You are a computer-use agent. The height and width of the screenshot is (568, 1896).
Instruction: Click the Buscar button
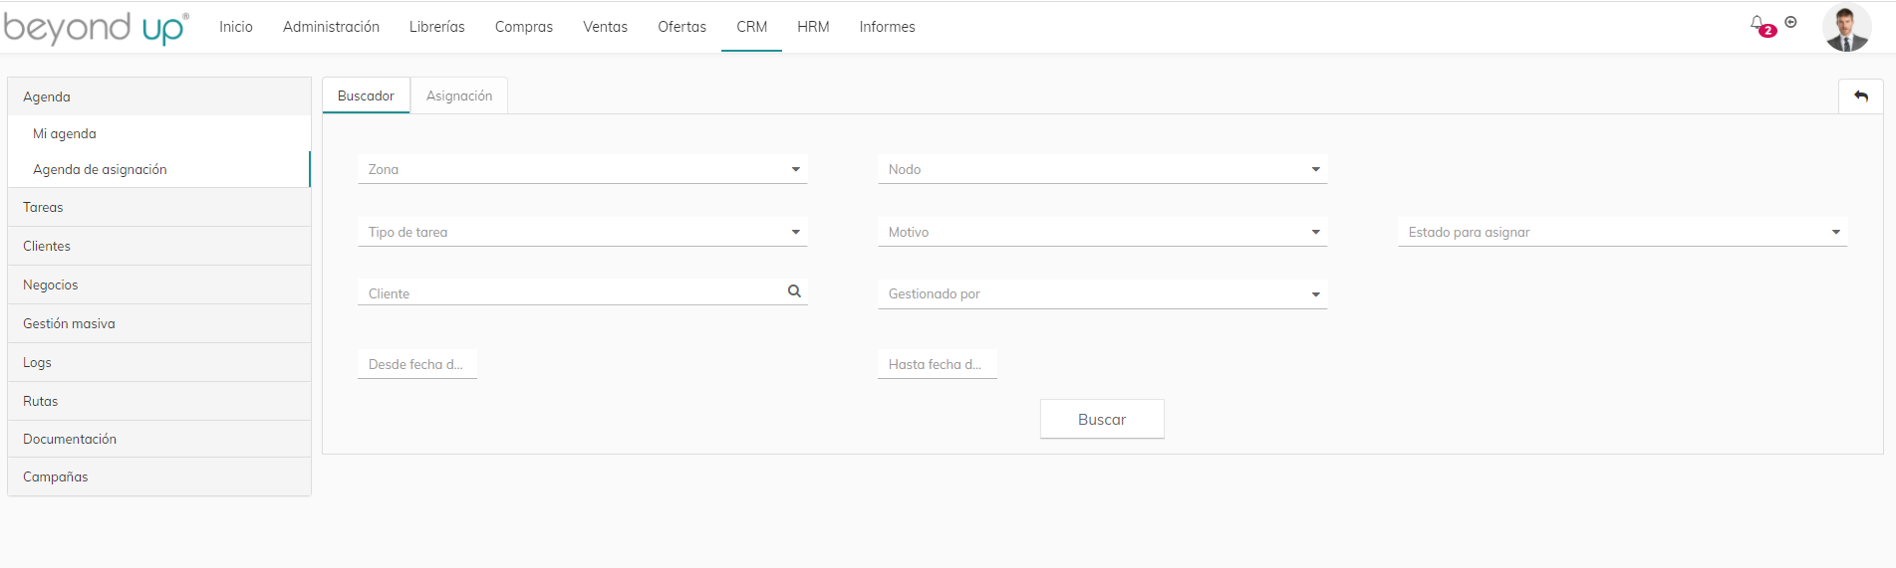pos(1102,419)
